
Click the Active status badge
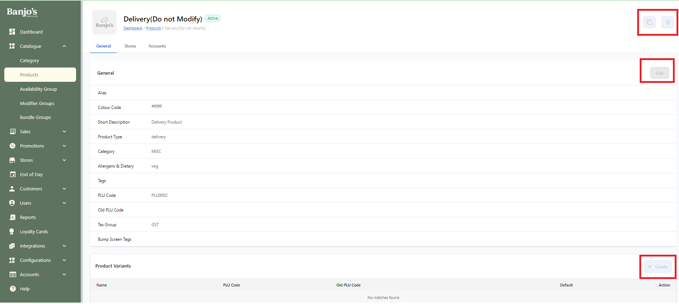(x=213, y=18)
